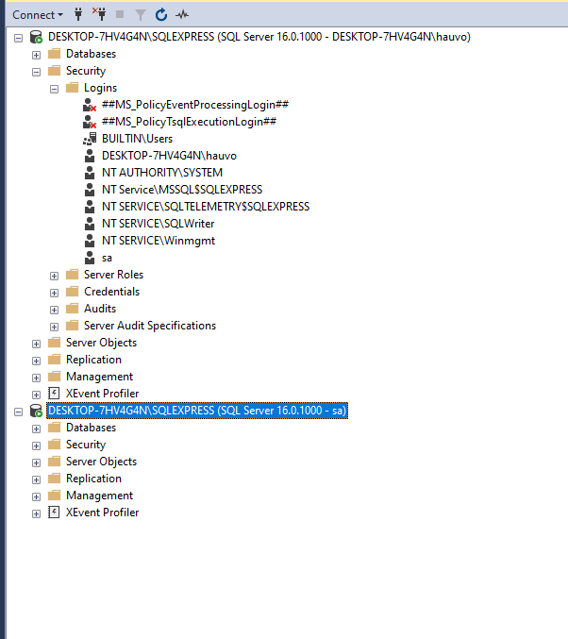Select the NT SERVICE\SQLWriter login
The width and height of the screenshot is (568, 639).
158,224
